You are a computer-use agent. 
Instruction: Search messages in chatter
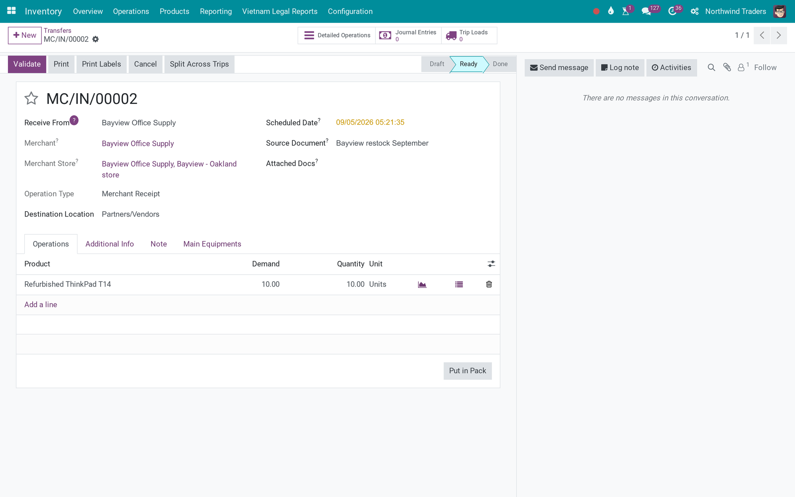click(x=711, y=68)
